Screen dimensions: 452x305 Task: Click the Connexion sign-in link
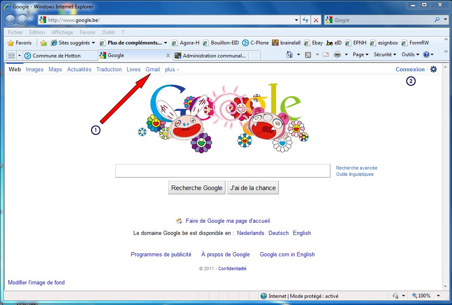pos(410,69)
